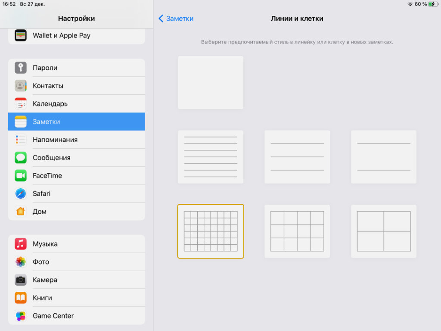Viewport: 441px width, 331px height.
Task: Choose the large four-cell grid style
Action: pyautogui.click(x=384, y=231)
